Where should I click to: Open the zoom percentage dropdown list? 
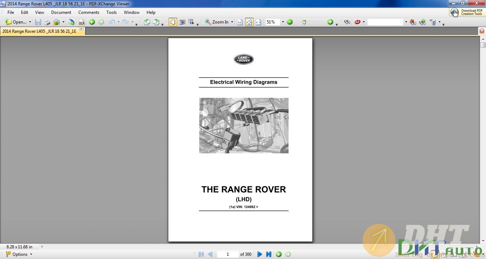[283, 22]
